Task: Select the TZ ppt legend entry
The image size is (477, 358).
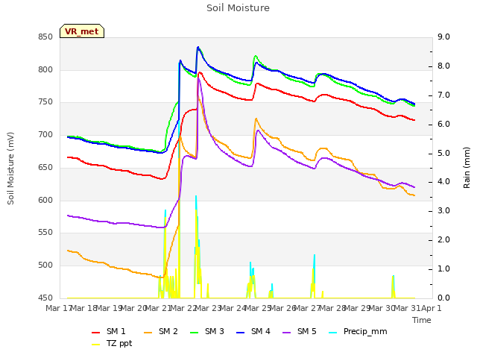Action: point(112,343)
